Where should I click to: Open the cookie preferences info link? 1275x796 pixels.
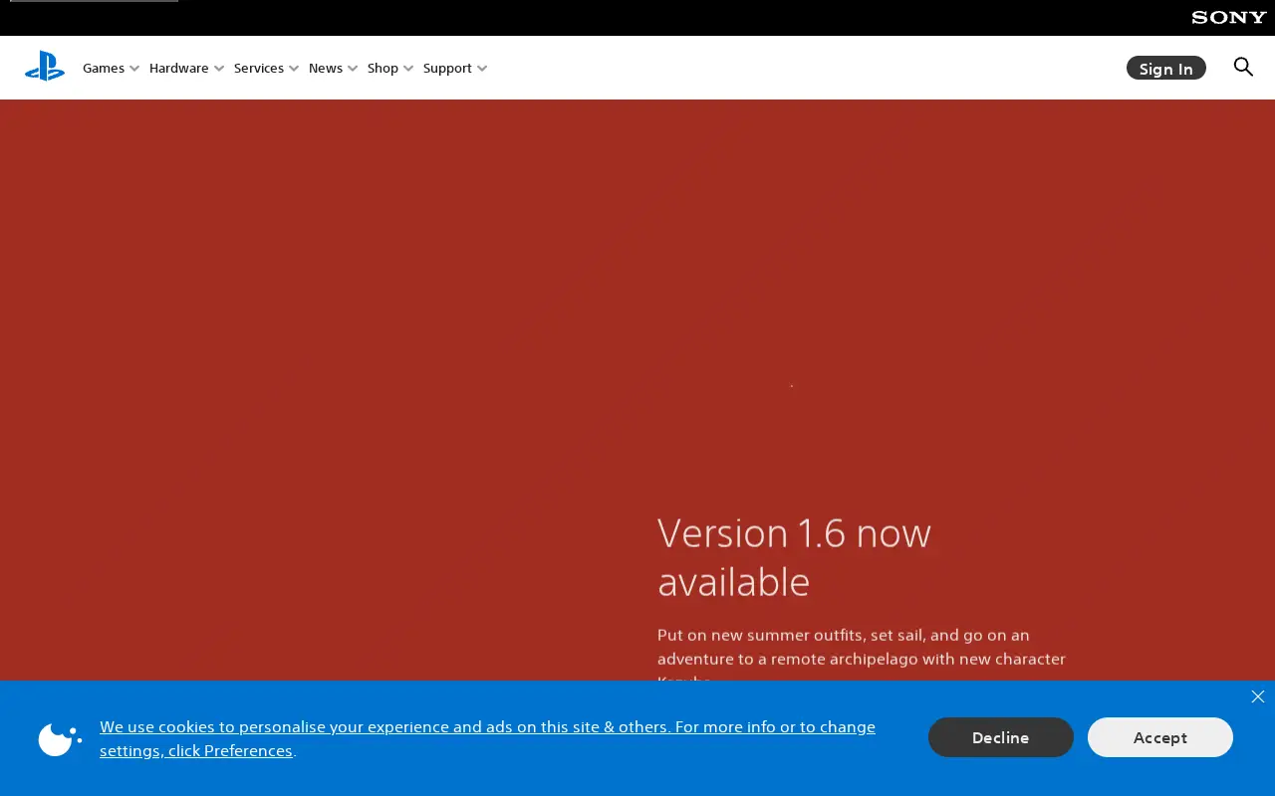[487, 738]
